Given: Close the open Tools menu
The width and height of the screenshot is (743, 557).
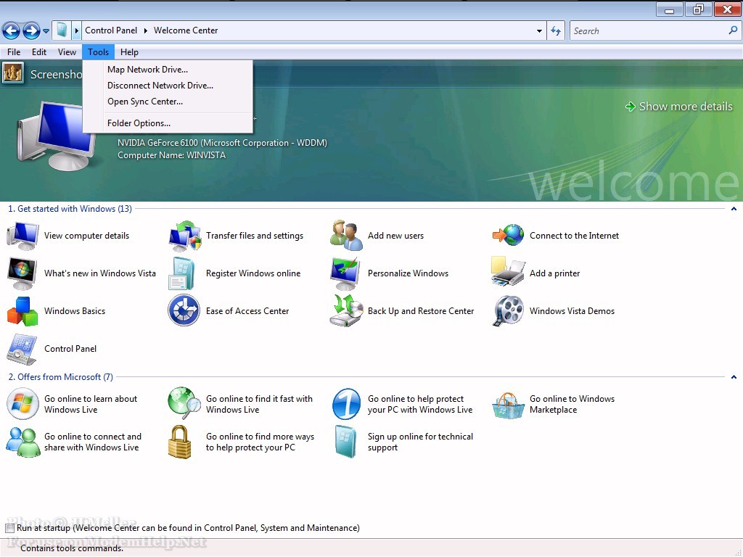Looking at the screenshot, I should [98, 52].
